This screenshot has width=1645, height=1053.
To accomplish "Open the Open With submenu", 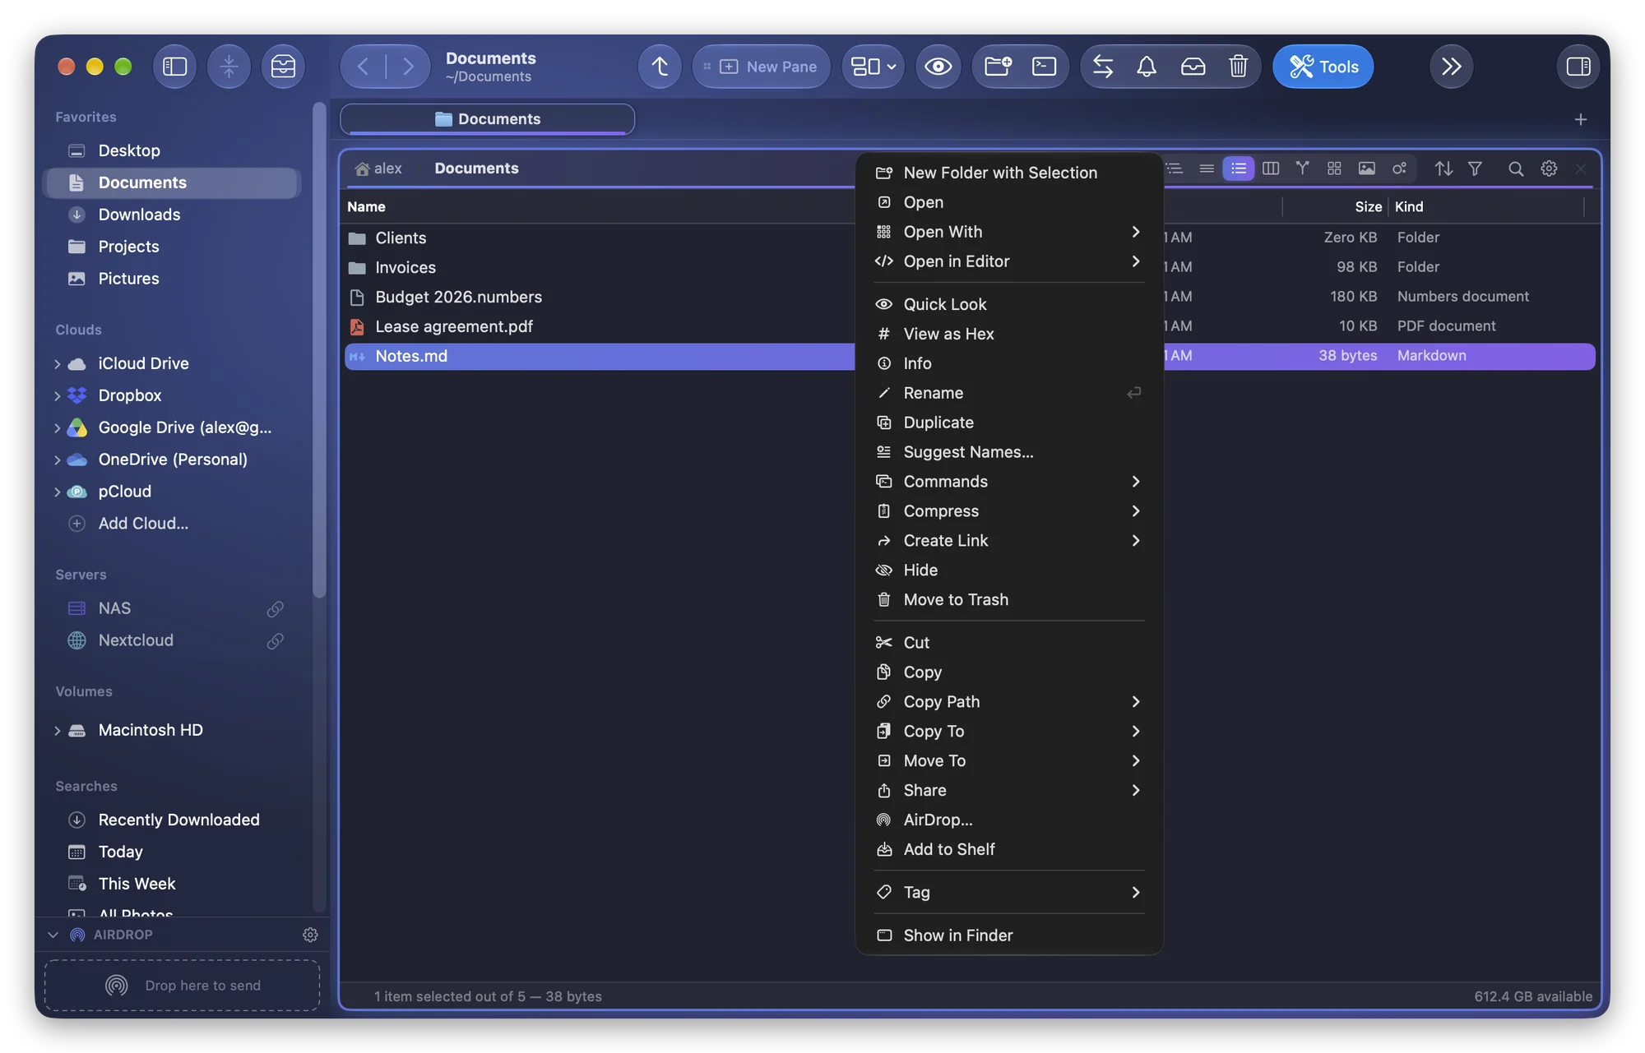I will pos(1008,232).
